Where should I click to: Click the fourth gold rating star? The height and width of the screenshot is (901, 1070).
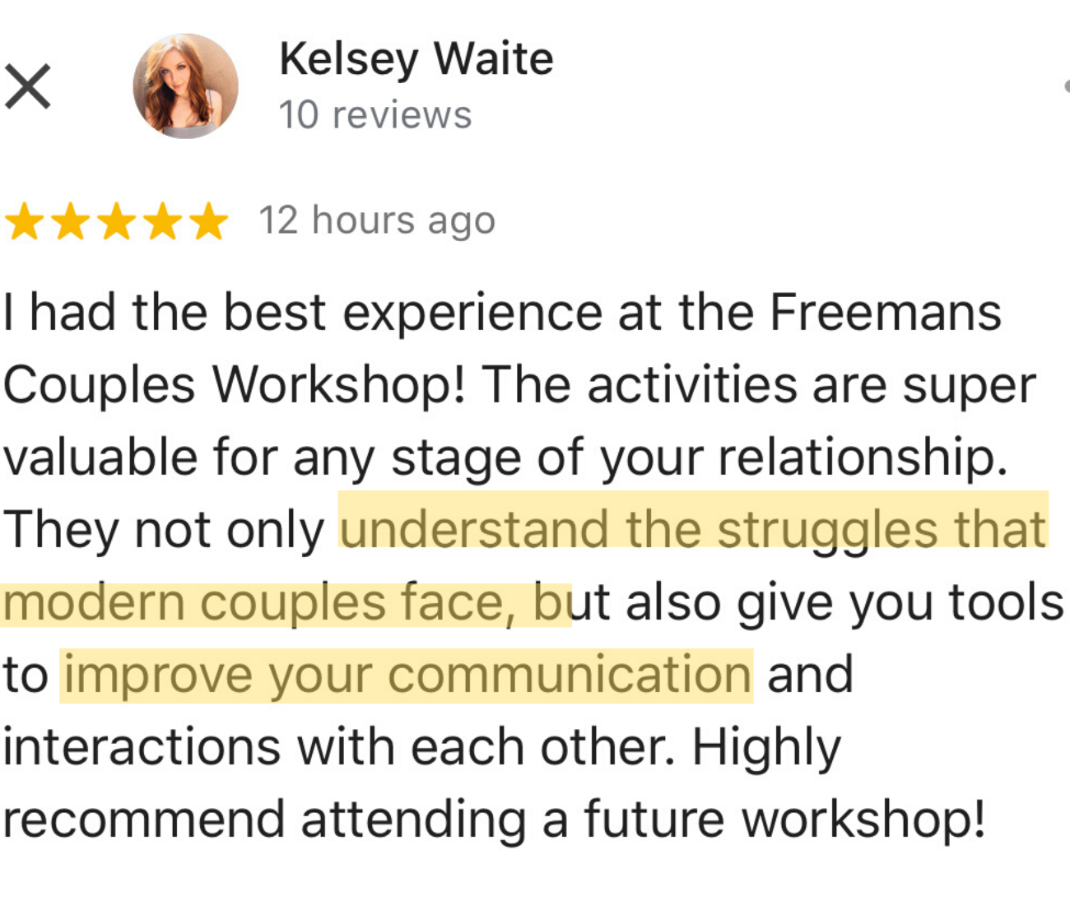pos(163,222)
